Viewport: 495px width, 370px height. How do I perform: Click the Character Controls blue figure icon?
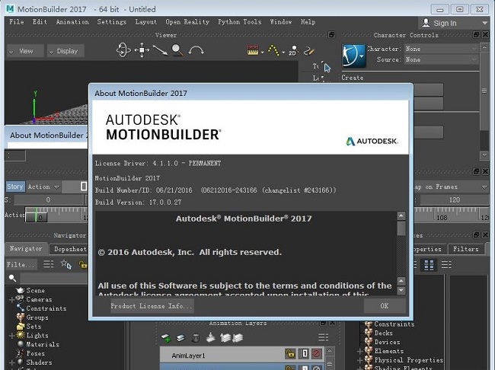click(x=354, y=56)
